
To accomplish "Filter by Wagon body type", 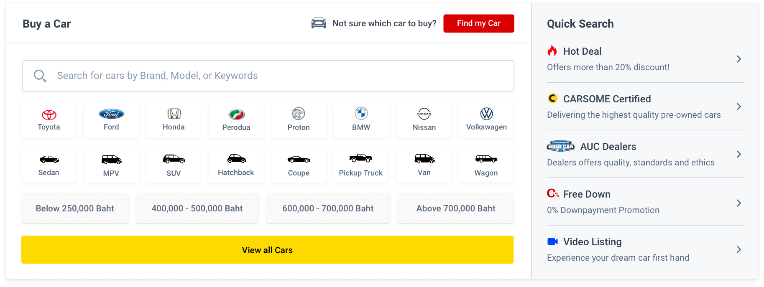I will [486, 165].
